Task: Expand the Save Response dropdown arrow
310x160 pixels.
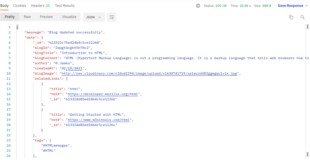Action: (x=307, y=6)
